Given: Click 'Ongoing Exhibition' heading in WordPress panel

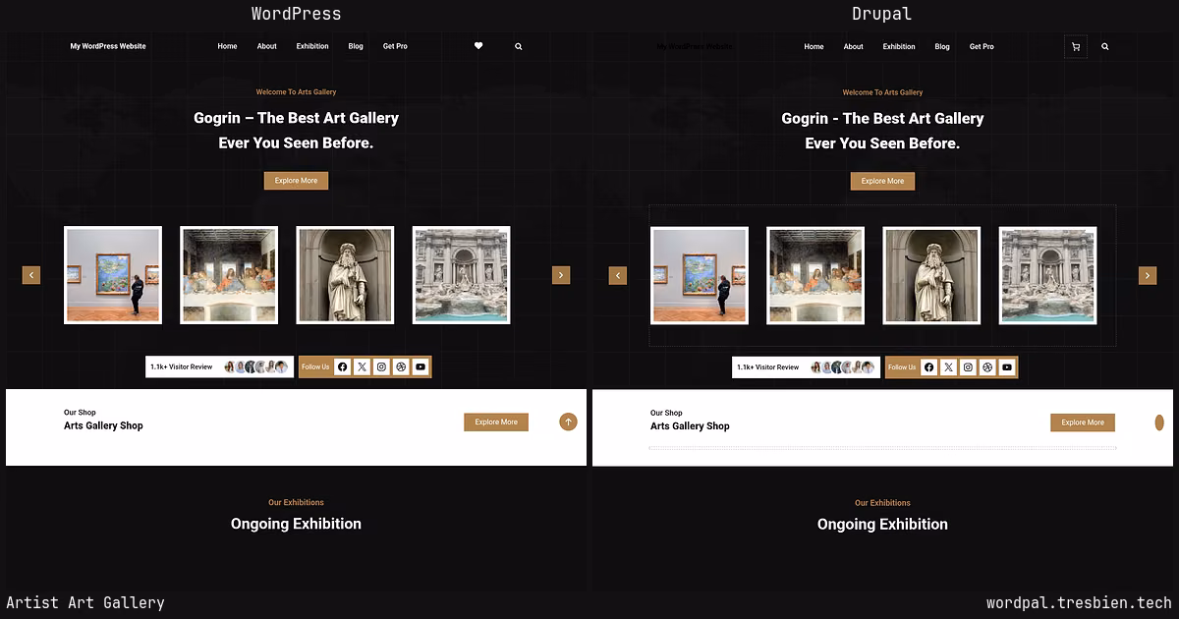Looking at the screenshot, I should tap(296, 524).
